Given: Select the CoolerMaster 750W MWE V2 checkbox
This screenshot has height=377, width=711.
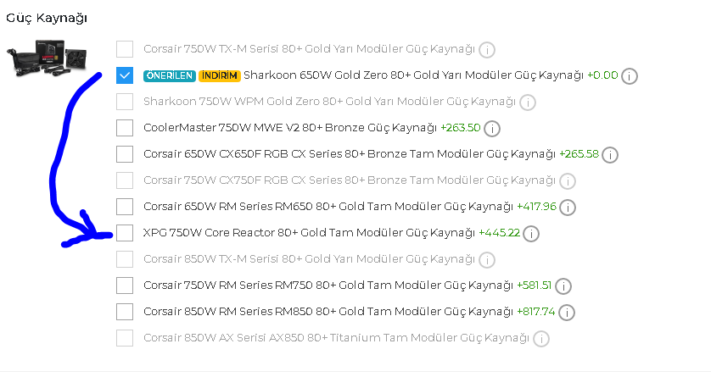Looking at the screenshot, I should point(125,128).
